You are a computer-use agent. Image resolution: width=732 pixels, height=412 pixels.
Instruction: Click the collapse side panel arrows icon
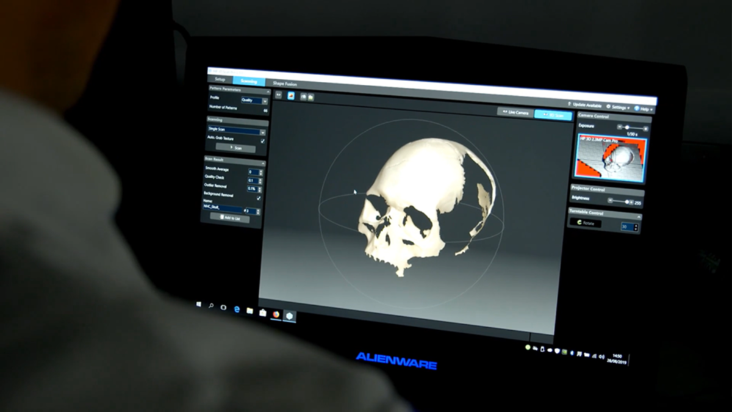278,95
